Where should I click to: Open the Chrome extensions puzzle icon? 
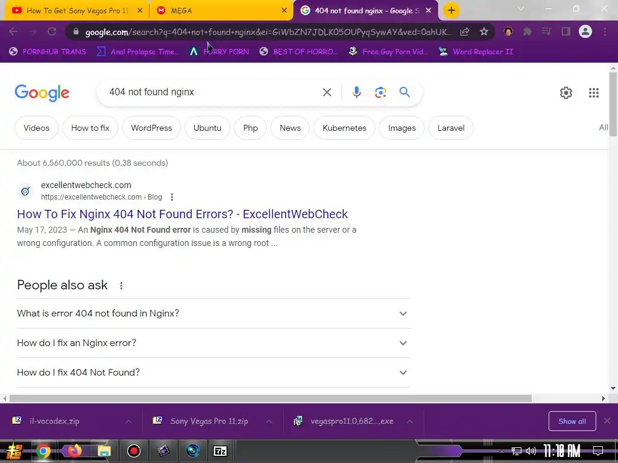coord(527,31)
